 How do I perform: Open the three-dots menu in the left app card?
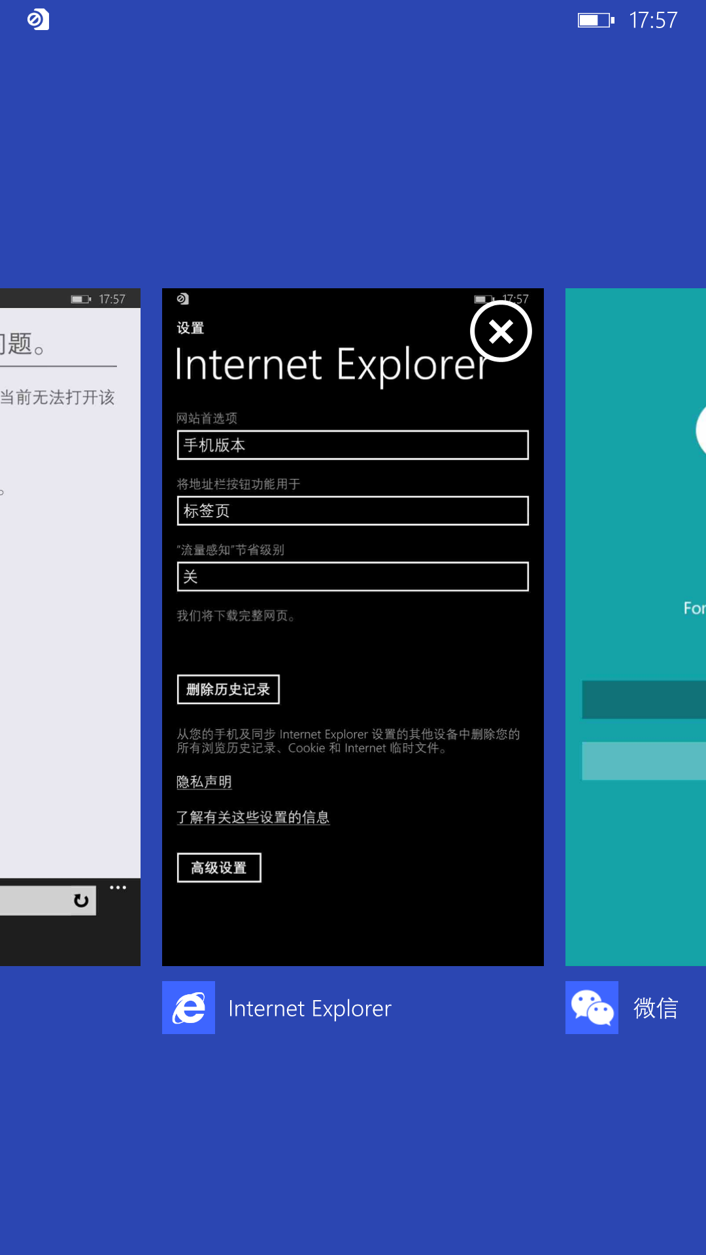coord(118,888)
